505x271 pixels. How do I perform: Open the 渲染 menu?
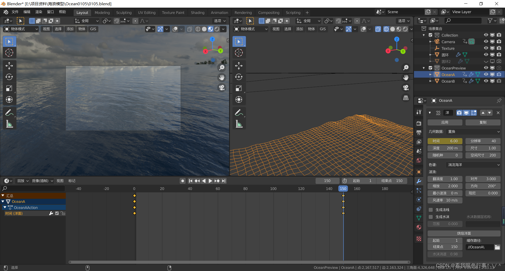click(38, 12)
